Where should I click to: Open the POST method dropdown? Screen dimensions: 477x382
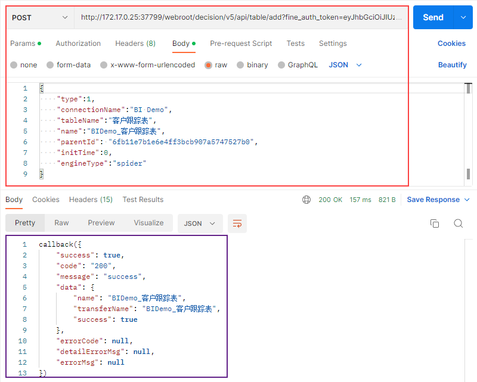tap(40, 18)
